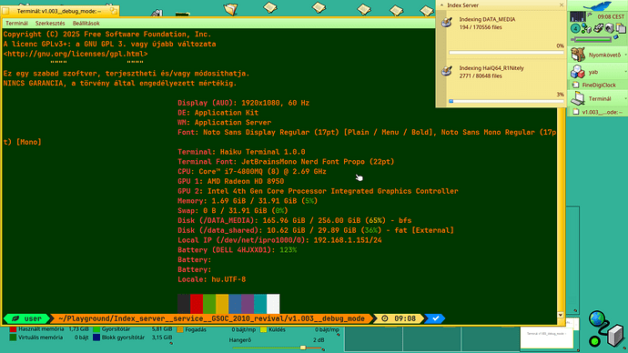Click the Terminál computer icon in Deskbar

point(578,98)
